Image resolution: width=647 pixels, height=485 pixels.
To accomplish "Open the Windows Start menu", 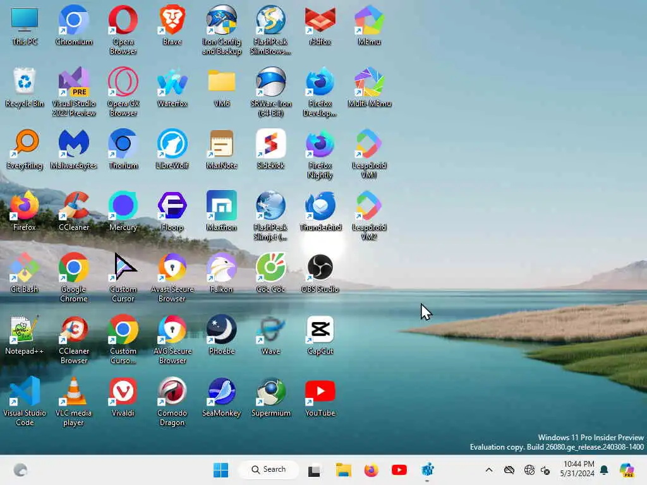I will 221,470.
